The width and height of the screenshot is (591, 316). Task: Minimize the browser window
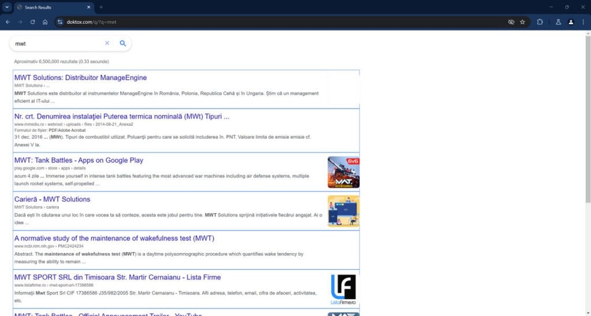point(551,7)
